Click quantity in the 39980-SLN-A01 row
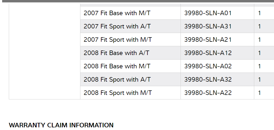This screenshot has width=274, height=130. (x=260, y=13)
